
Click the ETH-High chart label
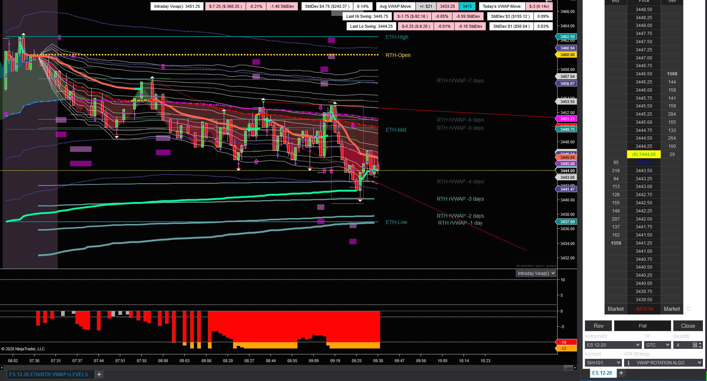(x=397, y=37)
